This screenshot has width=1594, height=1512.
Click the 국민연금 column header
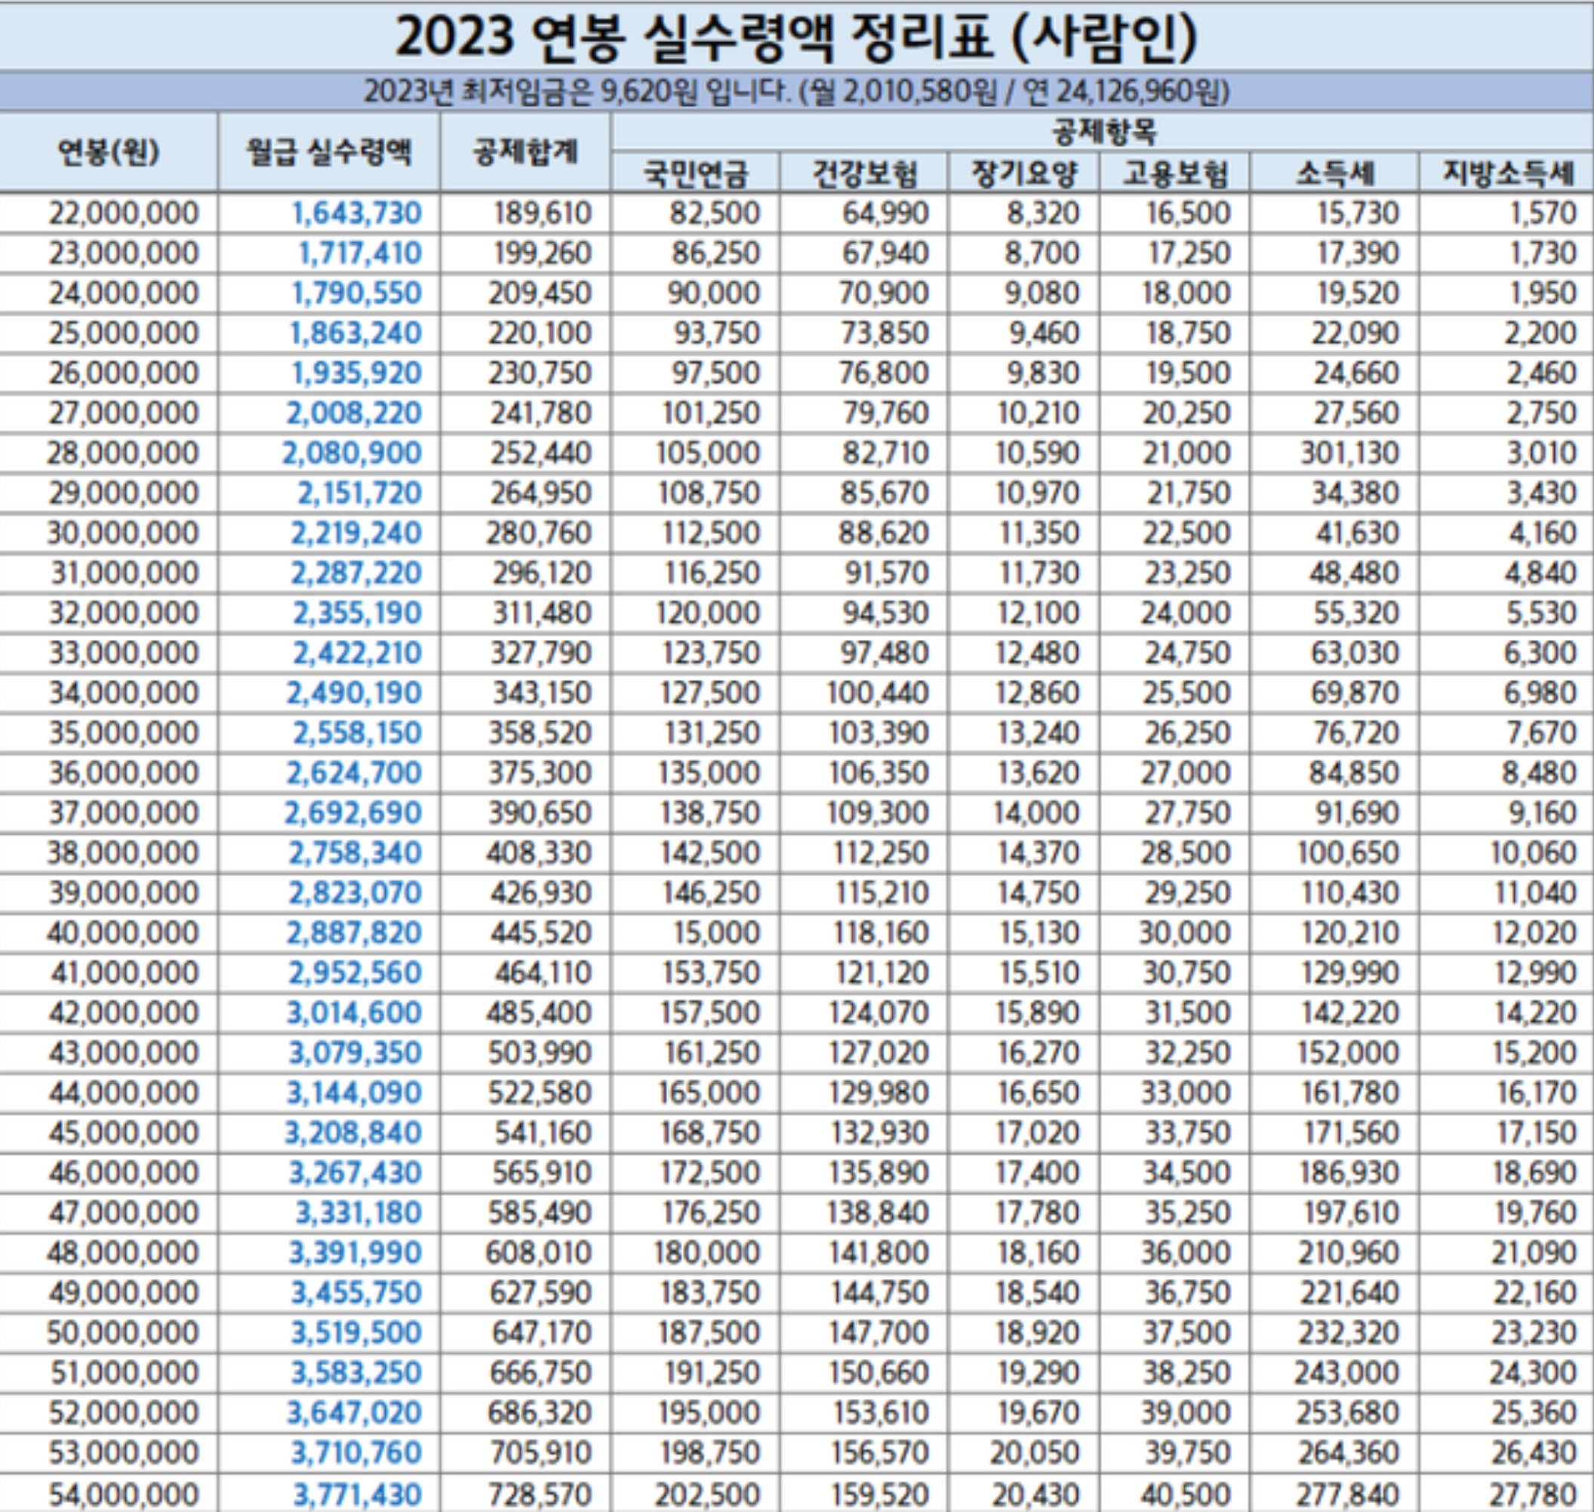coord(695,173)
